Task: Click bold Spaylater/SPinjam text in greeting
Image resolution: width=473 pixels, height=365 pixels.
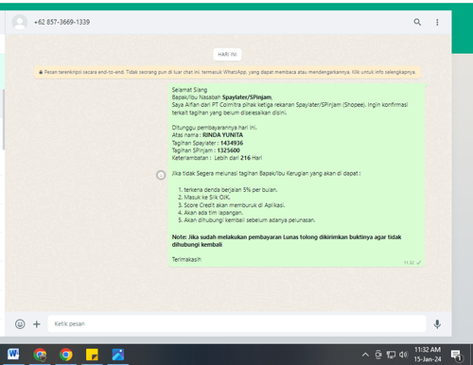Action: click(247, 97)
